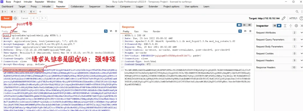Go to previous request in history
Image resolution: width=303 pixels, height=111 pixels.
pyautogui.click(x=33, y=18)
